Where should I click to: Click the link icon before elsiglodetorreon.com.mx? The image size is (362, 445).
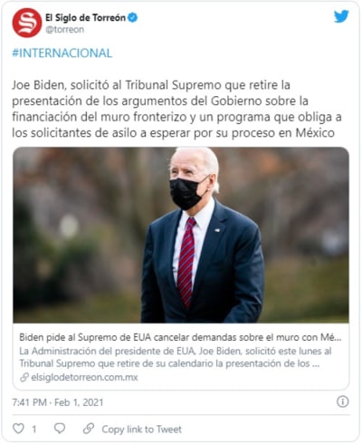tap(24, 377)
